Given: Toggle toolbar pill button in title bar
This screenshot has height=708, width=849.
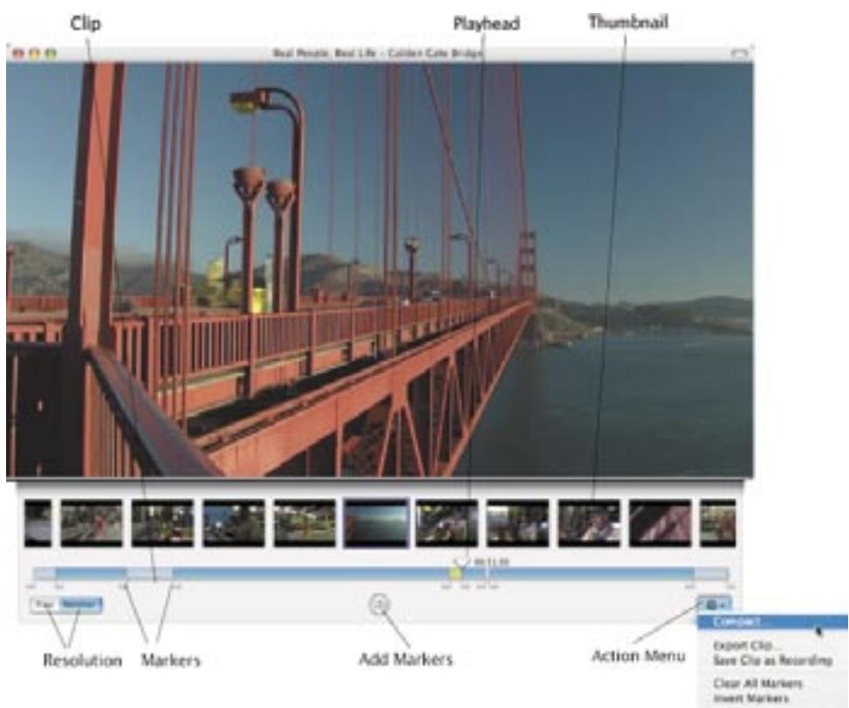Looking at the screenshot, I should [738, 53].
